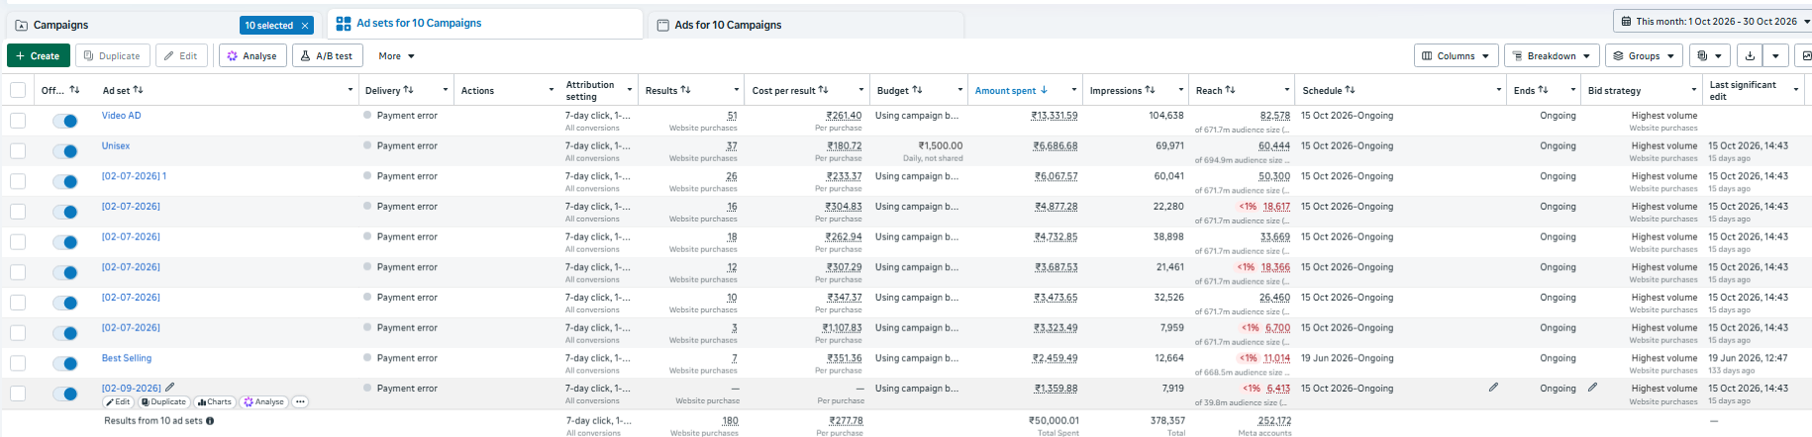This screenshot has width=1812, height=437.
Task: Open the reports icon dropdown beside Groups
Action: point(1710,56)
